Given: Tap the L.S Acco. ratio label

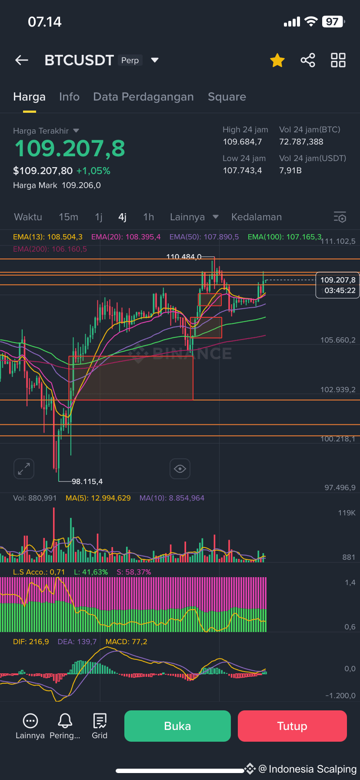Looking at the screenshot, I should pyautogui.click(x=39, y=572).
